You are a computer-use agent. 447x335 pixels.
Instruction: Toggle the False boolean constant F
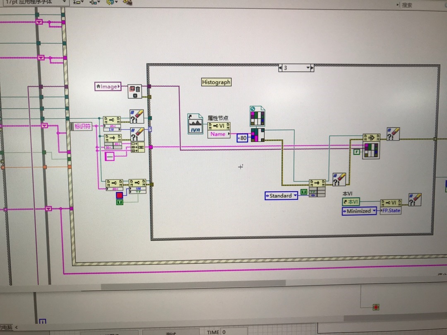tap(357, 152)
